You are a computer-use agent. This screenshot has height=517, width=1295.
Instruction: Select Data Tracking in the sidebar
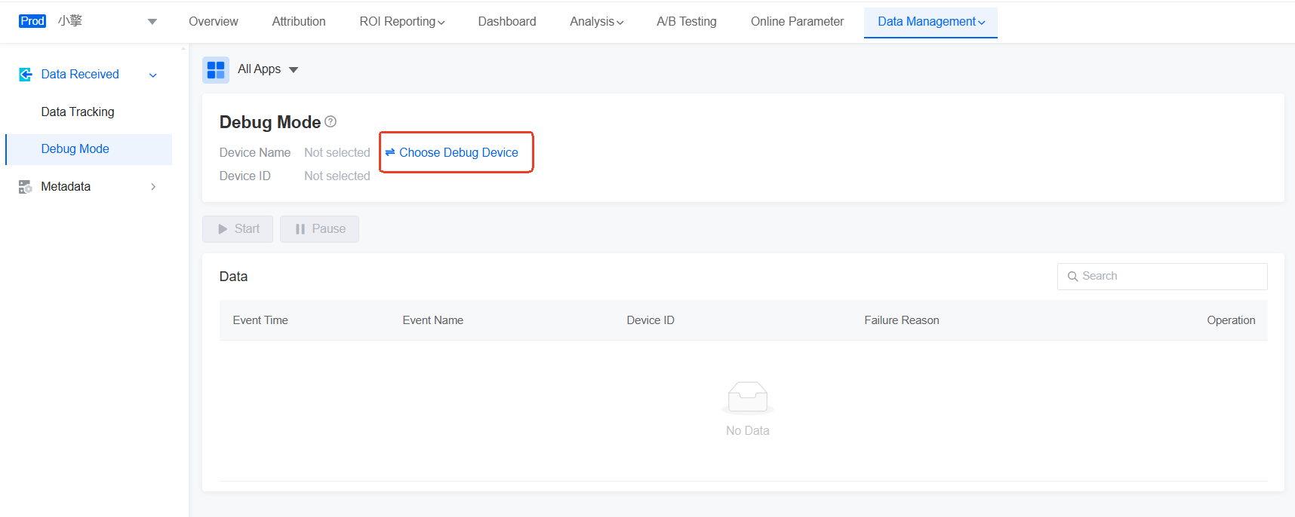point(78,112)
